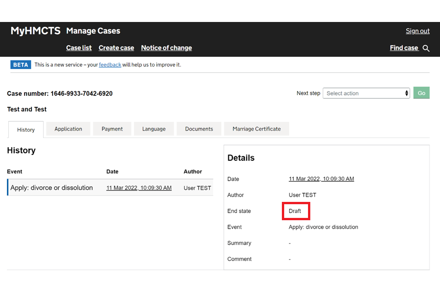View the Marriage Certificate tab

256,129
